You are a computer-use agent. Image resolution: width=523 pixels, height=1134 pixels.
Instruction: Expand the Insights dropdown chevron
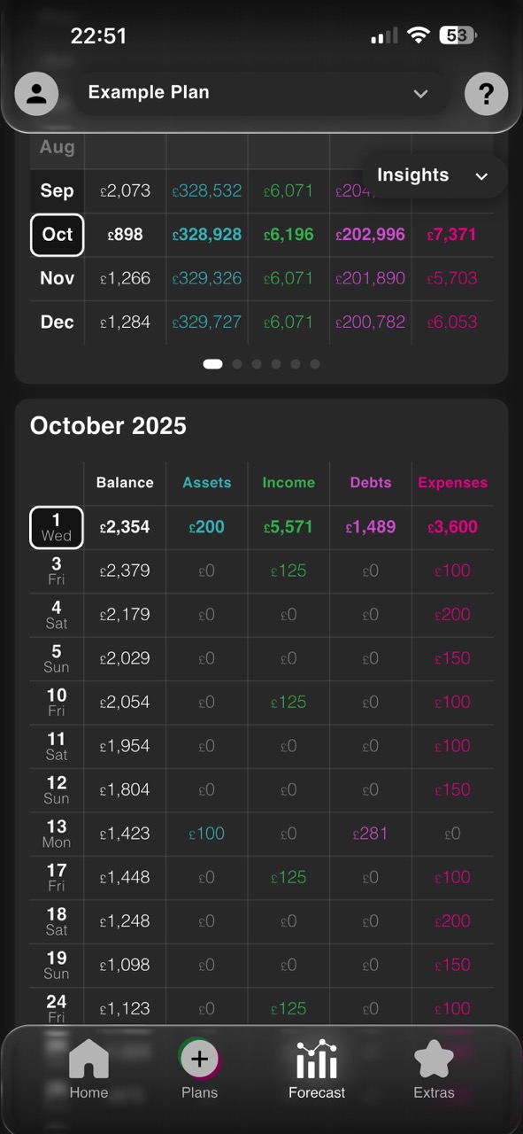pos(481,176)
